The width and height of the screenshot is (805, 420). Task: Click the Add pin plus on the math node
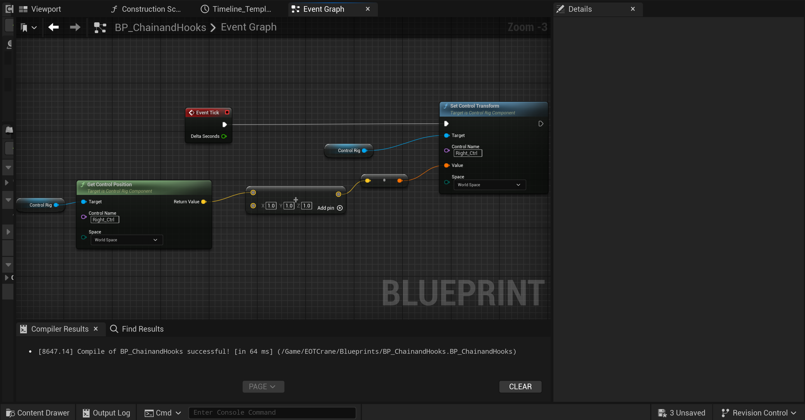(340, 208)
